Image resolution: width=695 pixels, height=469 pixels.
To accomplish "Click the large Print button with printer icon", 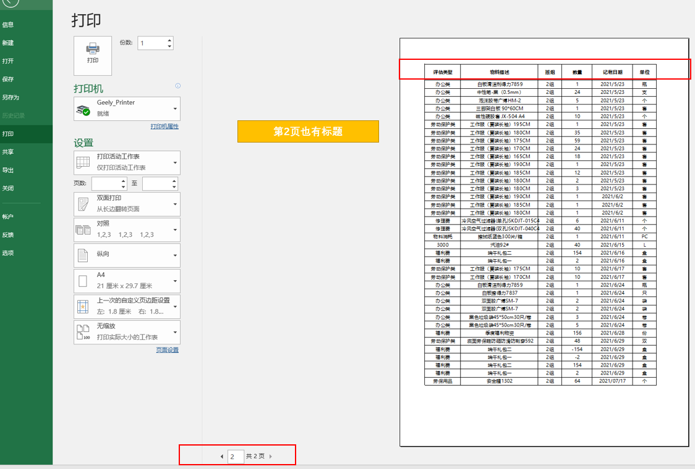I will 93,56.
